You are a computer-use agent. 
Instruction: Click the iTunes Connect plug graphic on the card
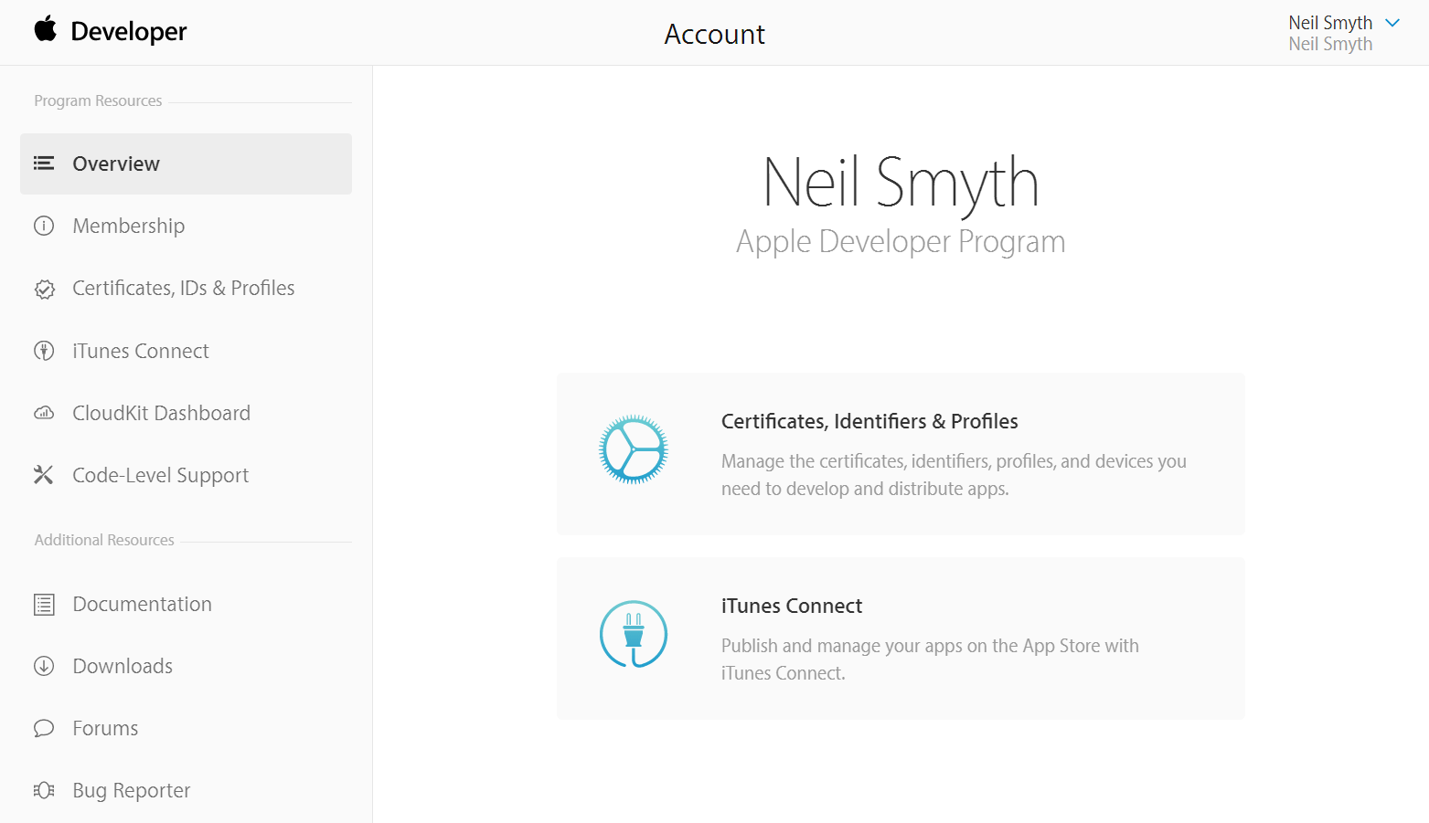tap(633, 634)
